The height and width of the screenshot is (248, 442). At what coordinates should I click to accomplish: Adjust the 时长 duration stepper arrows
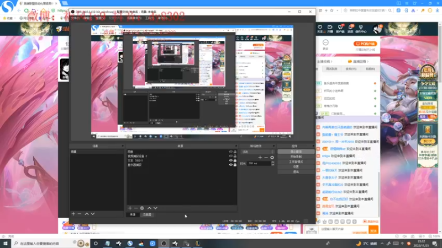[x=272, y=163]
